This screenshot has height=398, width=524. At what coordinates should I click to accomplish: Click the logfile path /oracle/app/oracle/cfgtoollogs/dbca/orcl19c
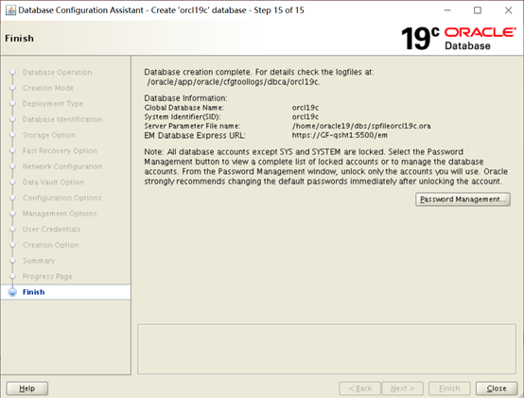tap(234, 82)
